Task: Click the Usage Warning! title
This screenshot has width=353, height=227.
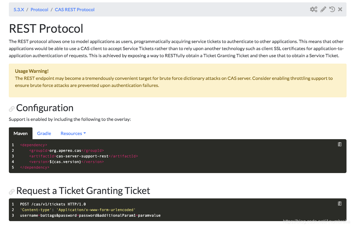Action: point(32,71)
